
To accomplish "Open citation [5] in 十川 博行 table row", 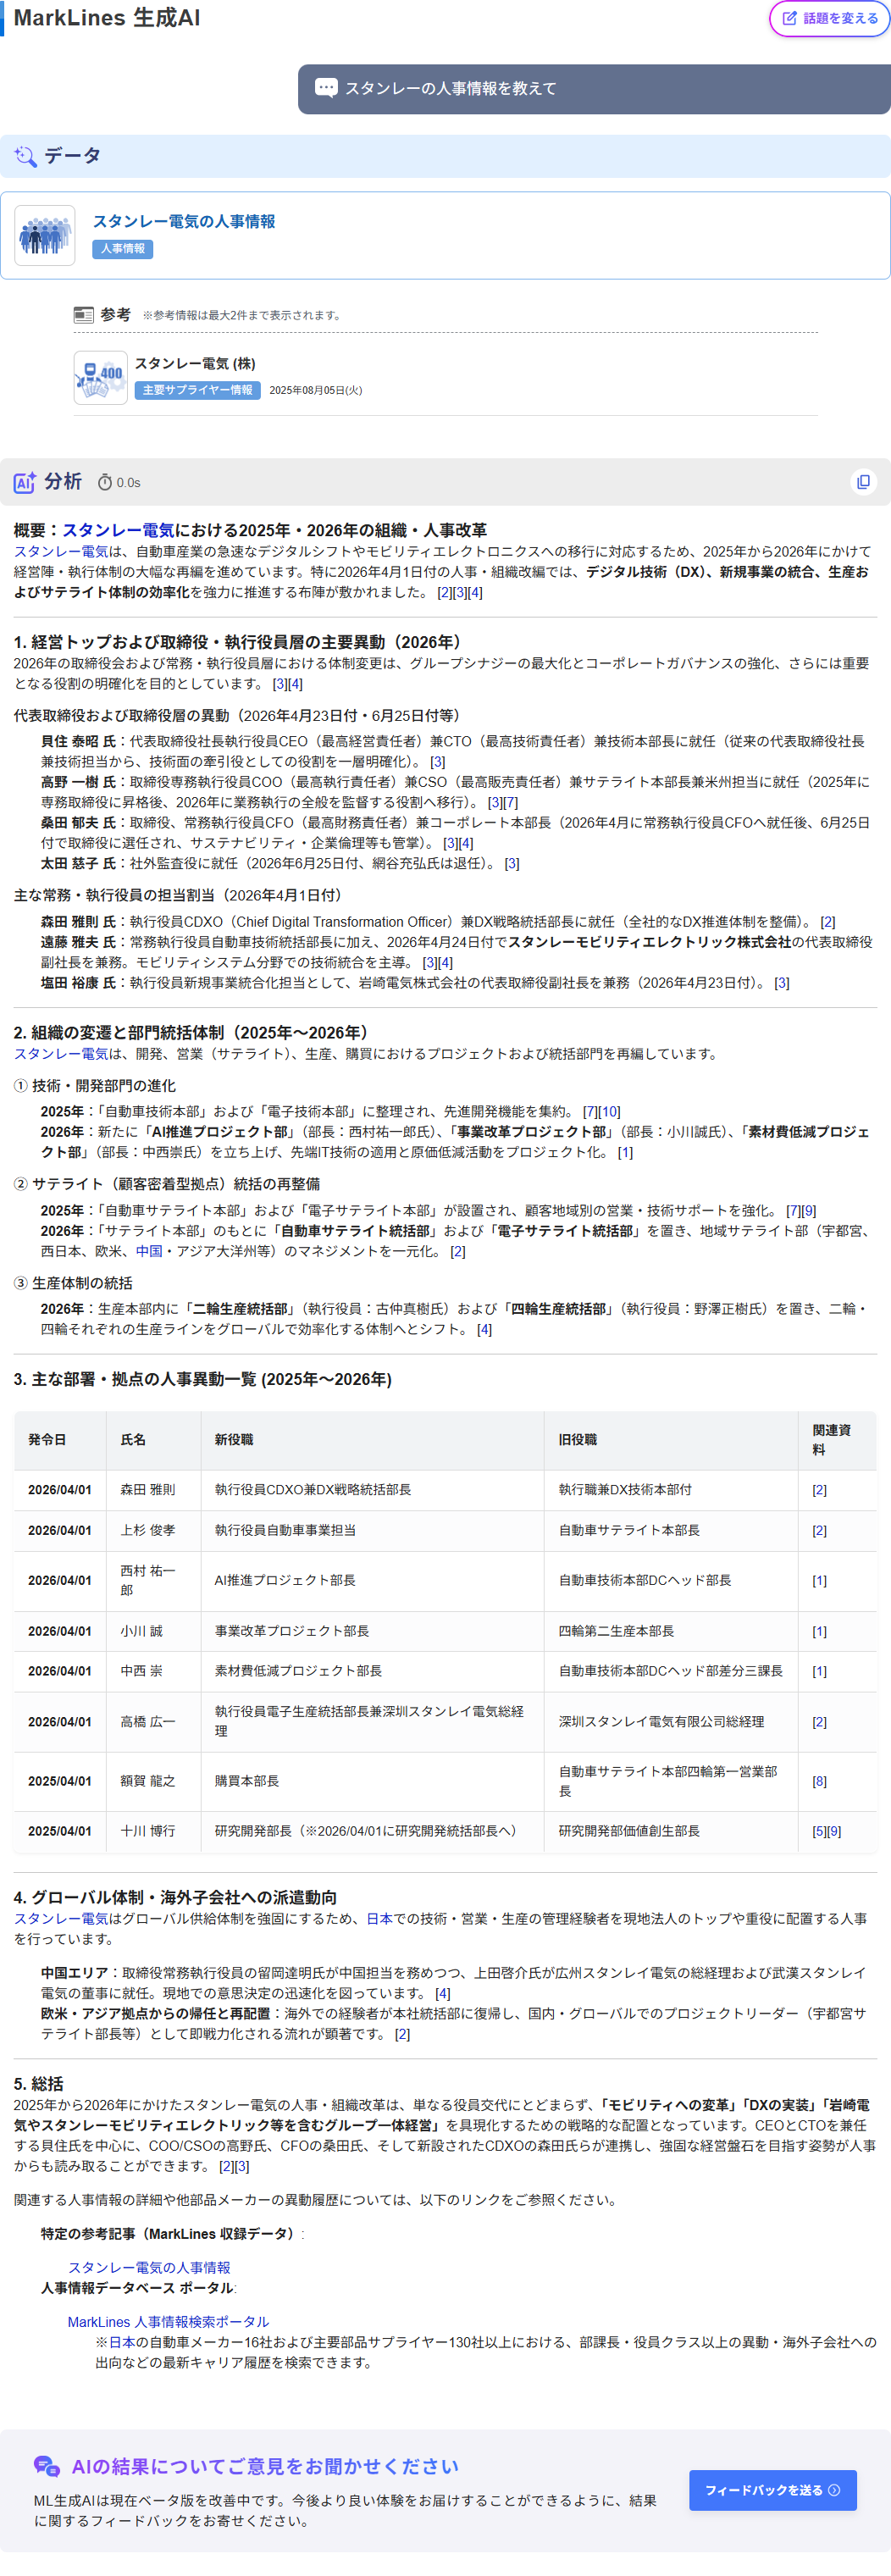I will 819,1831.
